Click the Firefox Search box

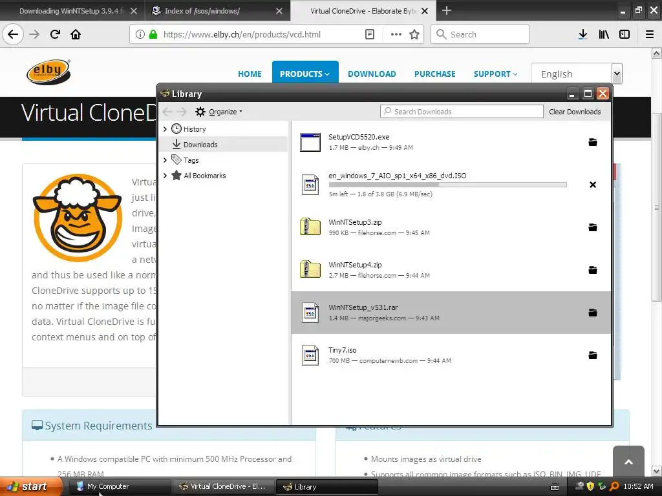click(x=480, y=34)
